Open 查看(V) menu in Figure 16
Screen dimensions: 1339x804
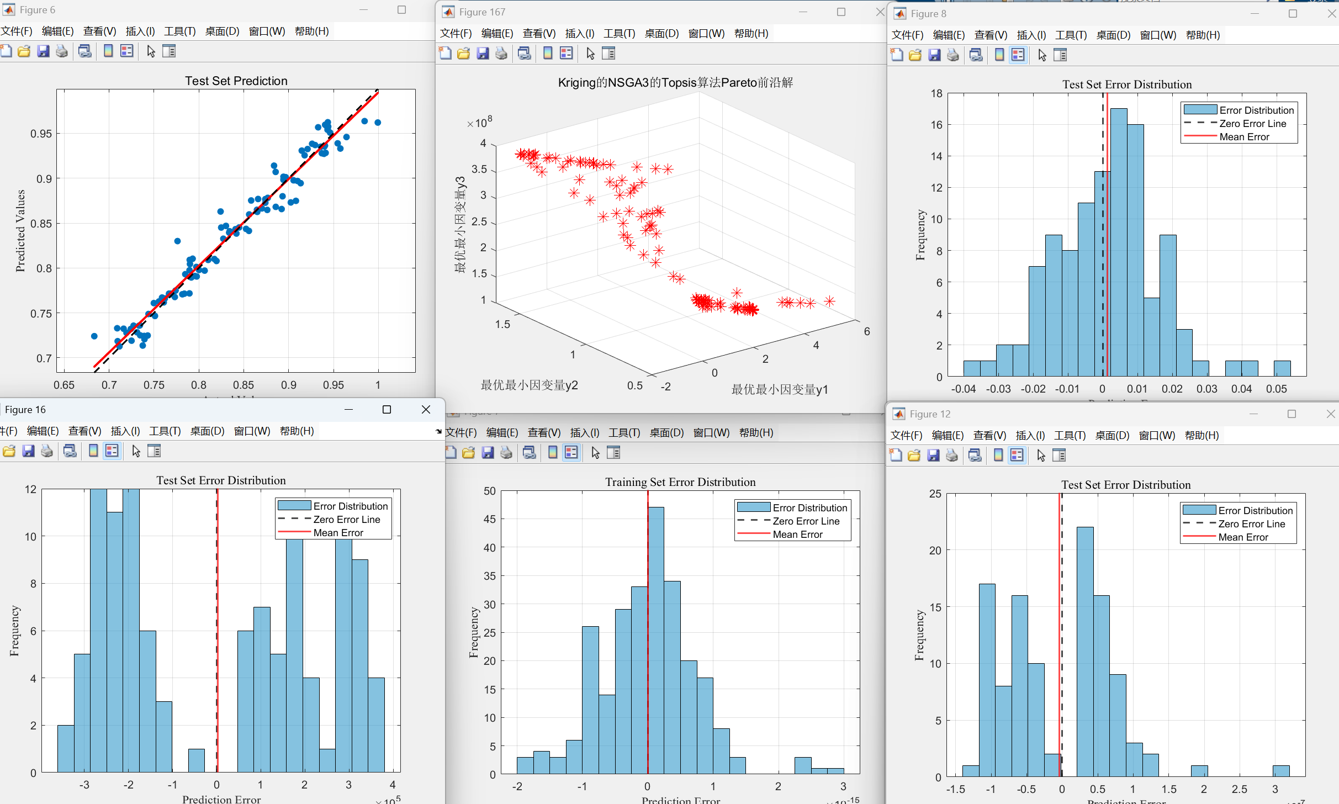tap(84, 431)
